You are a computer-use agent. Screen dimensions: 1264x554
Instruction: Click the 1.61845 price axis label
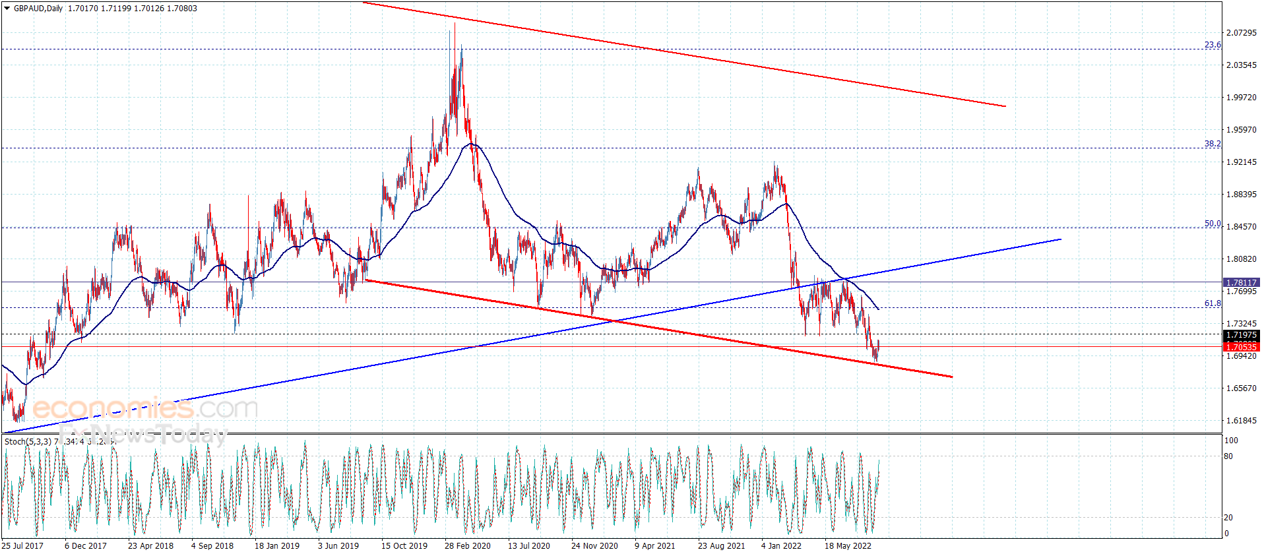(x=1241, y=420)
